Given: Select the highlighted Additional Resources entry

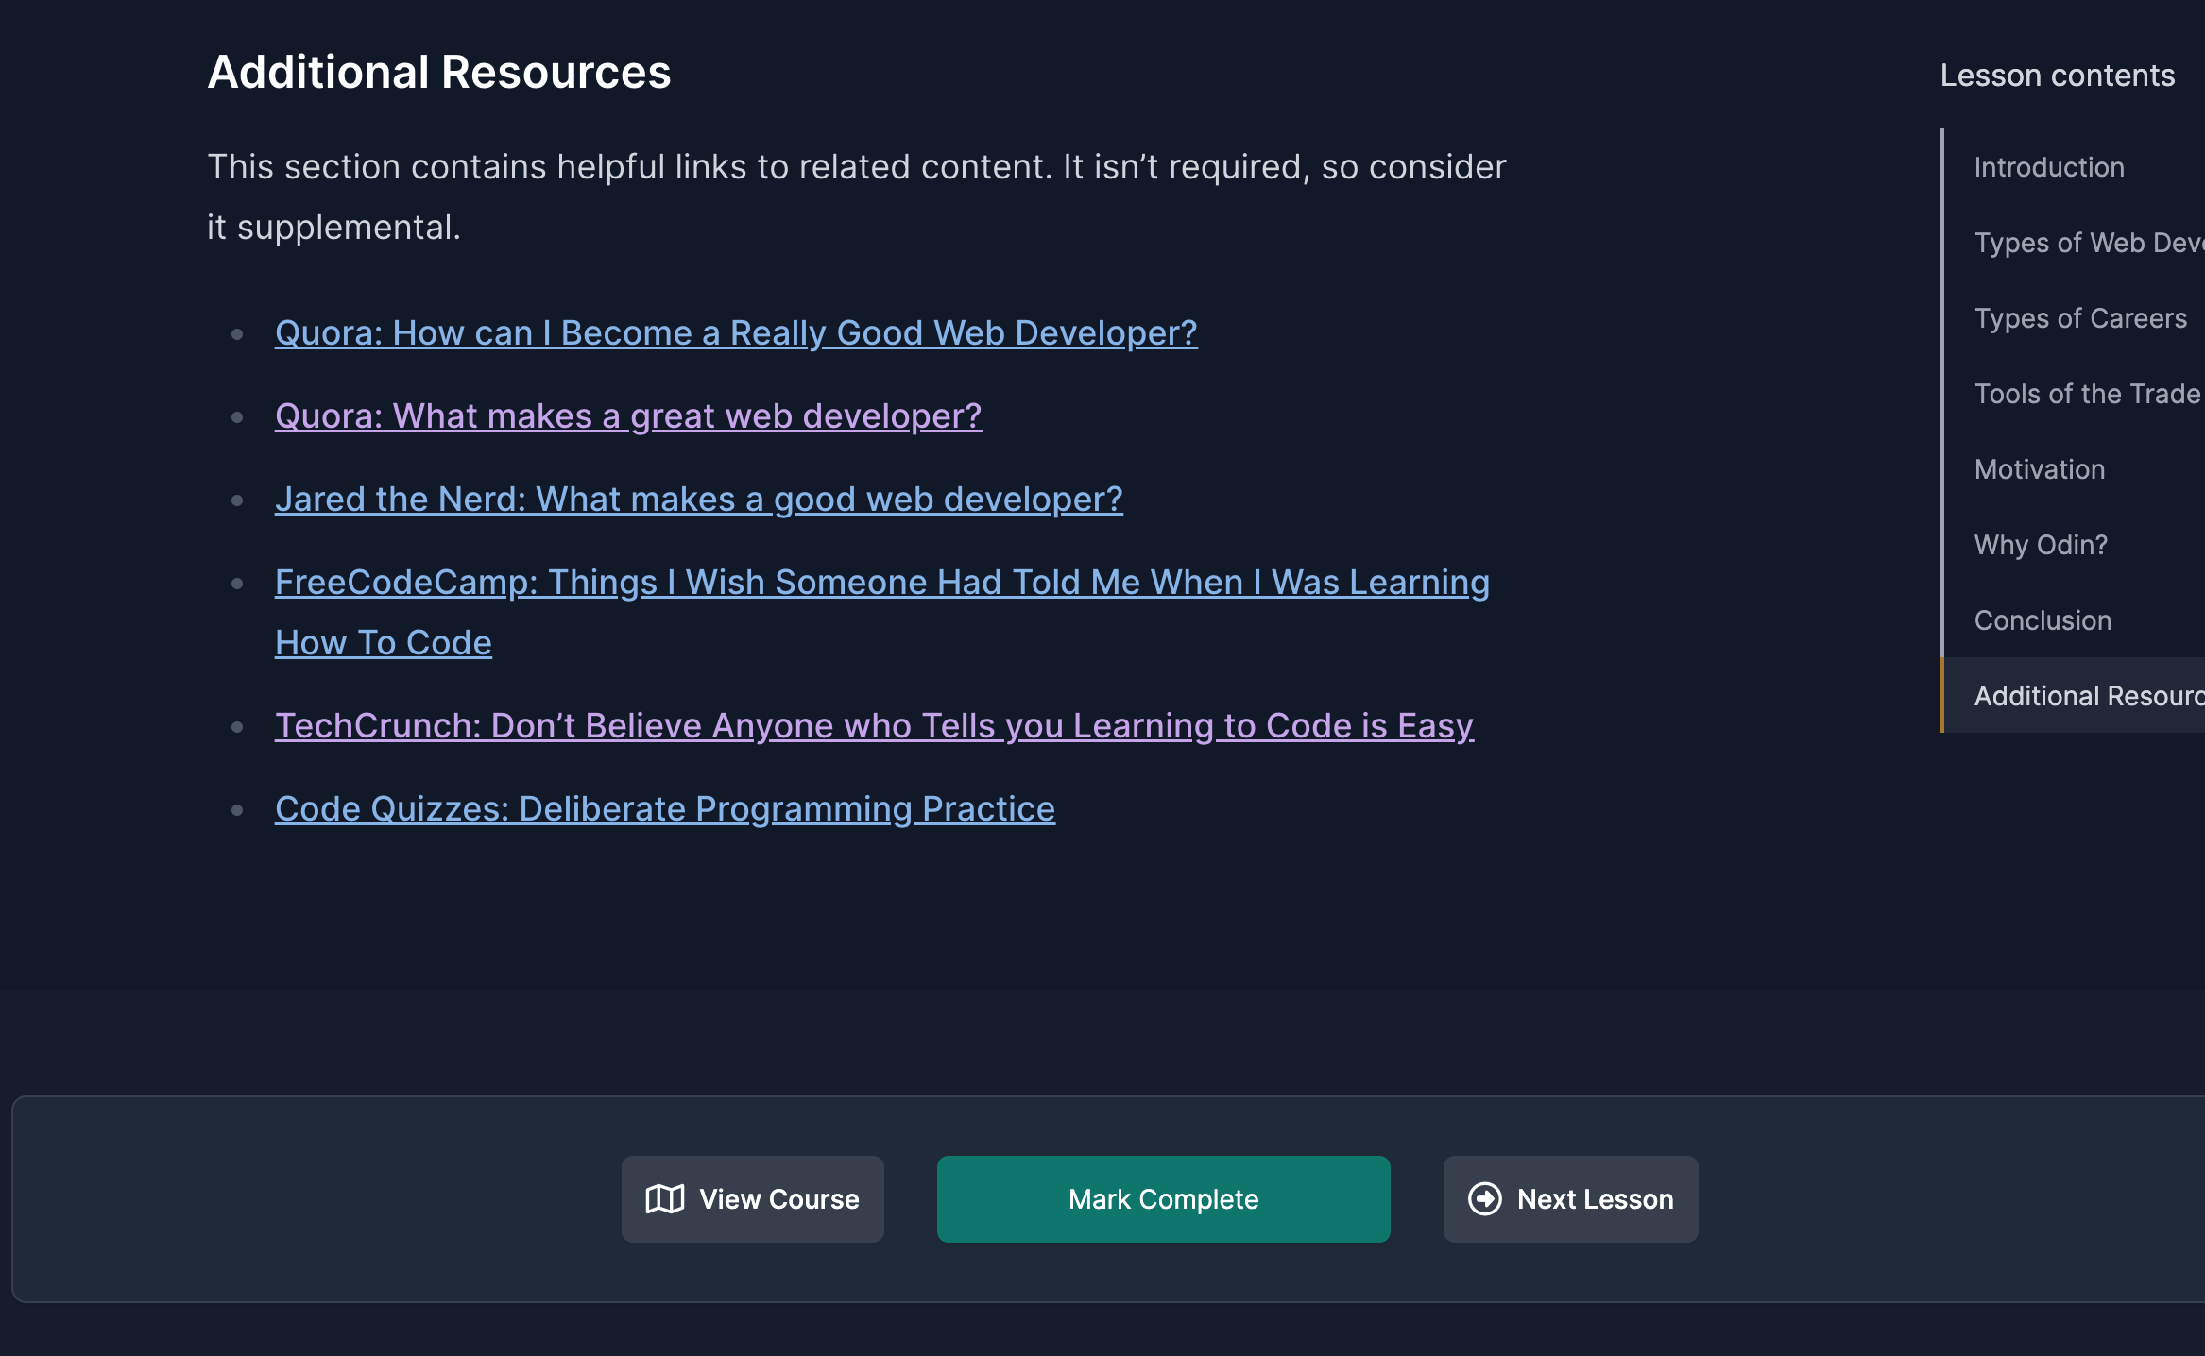Looking at the screenshot, I should [2088, 696].
